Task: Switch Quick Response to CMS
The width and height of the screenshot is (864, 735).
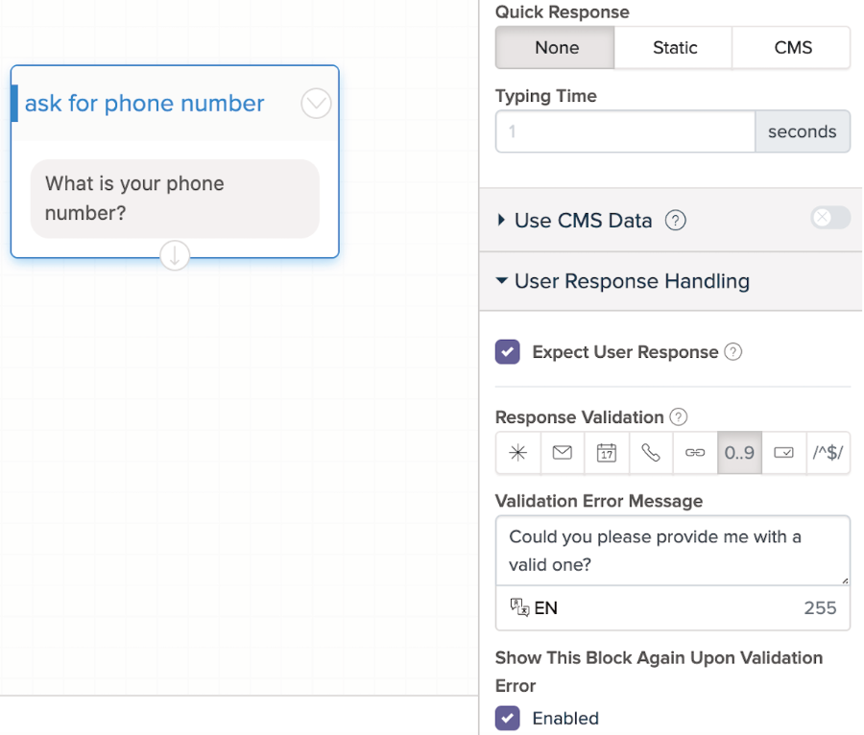Action: (x=792, y=48)
